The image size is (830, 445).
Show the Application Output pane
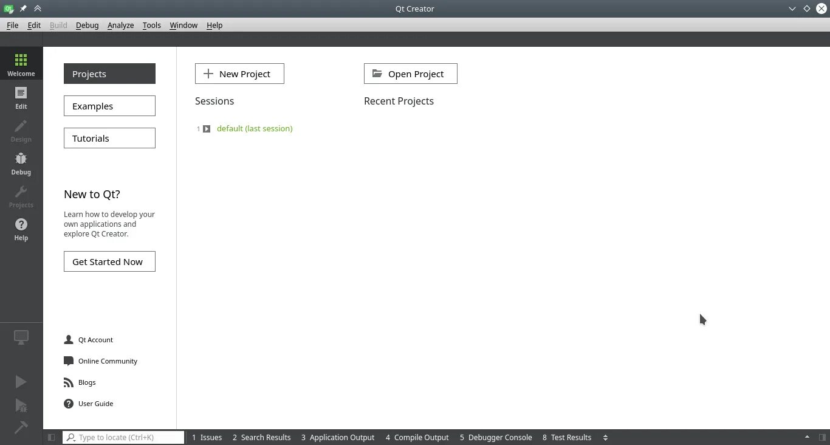click(x=338, y=437)
